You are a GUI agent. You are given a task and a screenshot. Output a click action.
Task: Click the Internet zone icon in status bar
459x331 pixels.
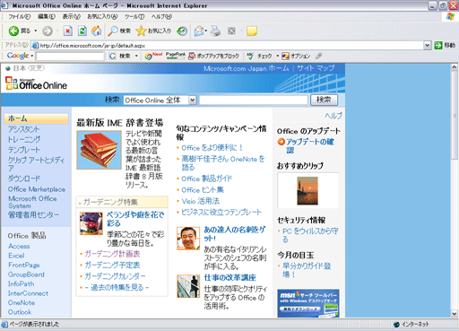[x=396, y=325]
